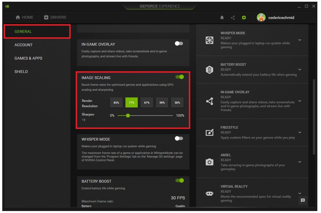Click the ANSEL feature title
Viewport: 321px width, 213px height.
tap(226, 155)
